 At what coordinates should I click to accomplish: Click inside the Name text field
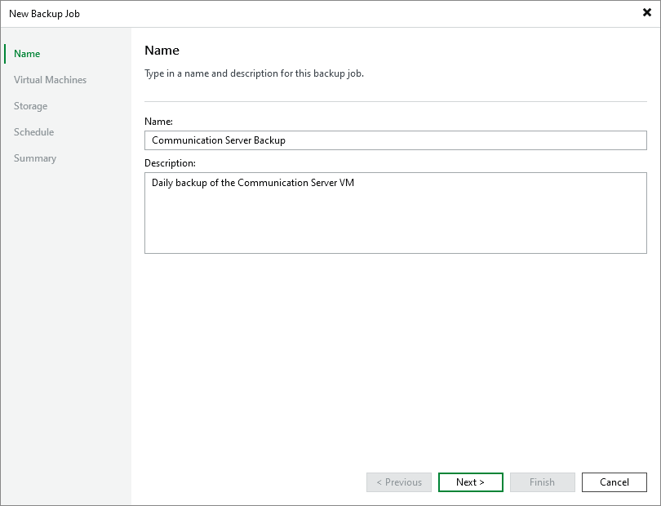click(396, 140)
